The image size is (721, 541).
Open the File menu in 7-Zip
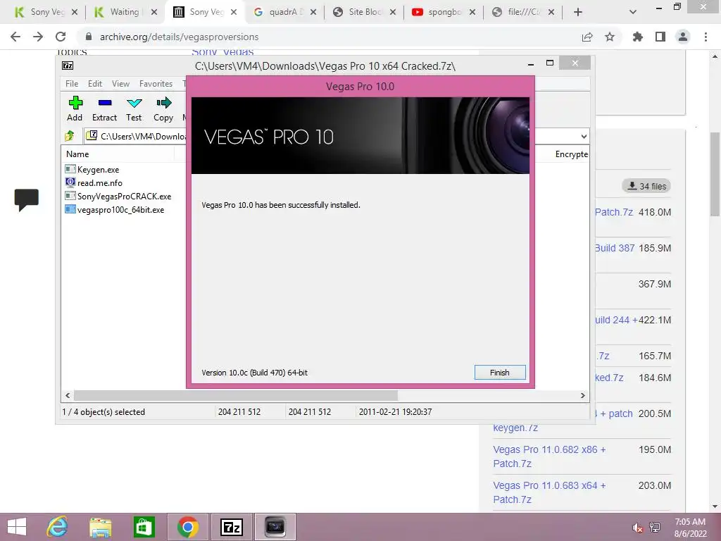[72, 84]
